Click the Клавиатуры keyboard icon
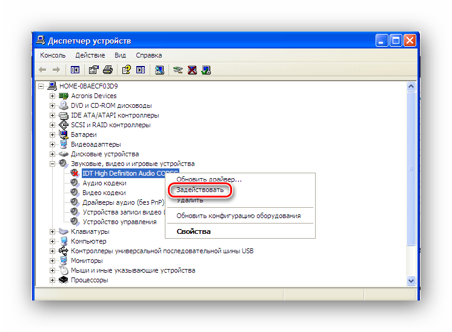Viewport: 452px width, 332px height. tap(64, 231)
